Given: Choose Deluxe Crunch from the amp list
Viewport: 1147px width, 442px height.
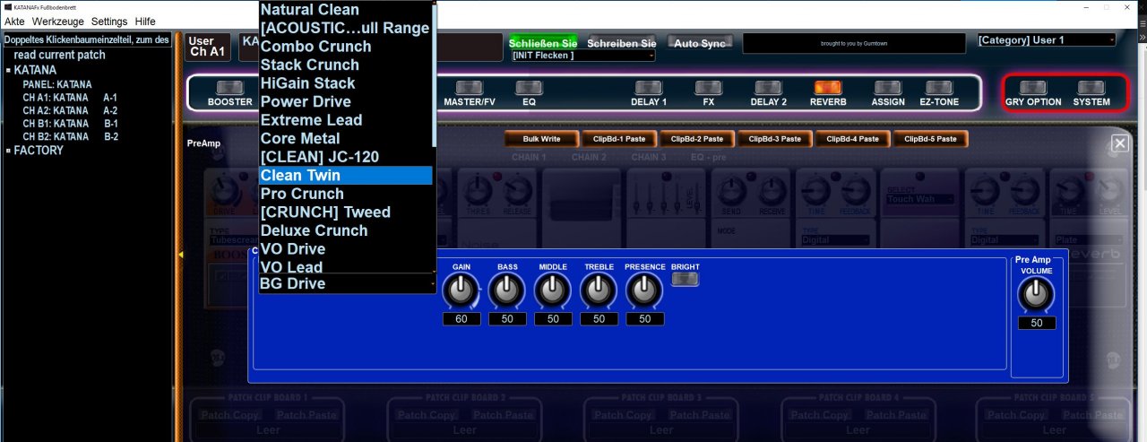Looking at the screenshot, I should (345, 230).
